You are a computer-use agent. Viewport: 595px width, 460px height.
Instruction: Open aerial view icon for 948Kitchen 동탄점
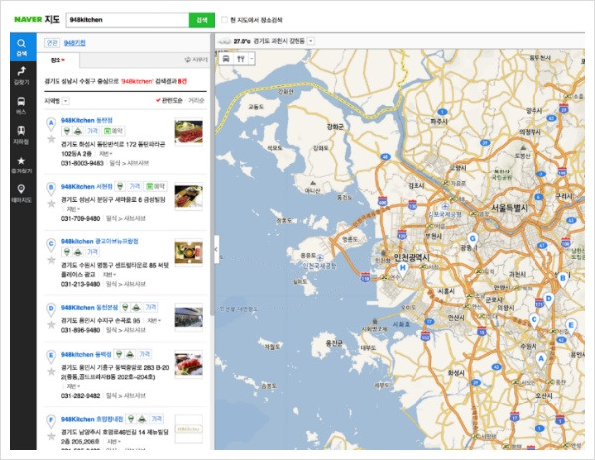coord(78,131)
